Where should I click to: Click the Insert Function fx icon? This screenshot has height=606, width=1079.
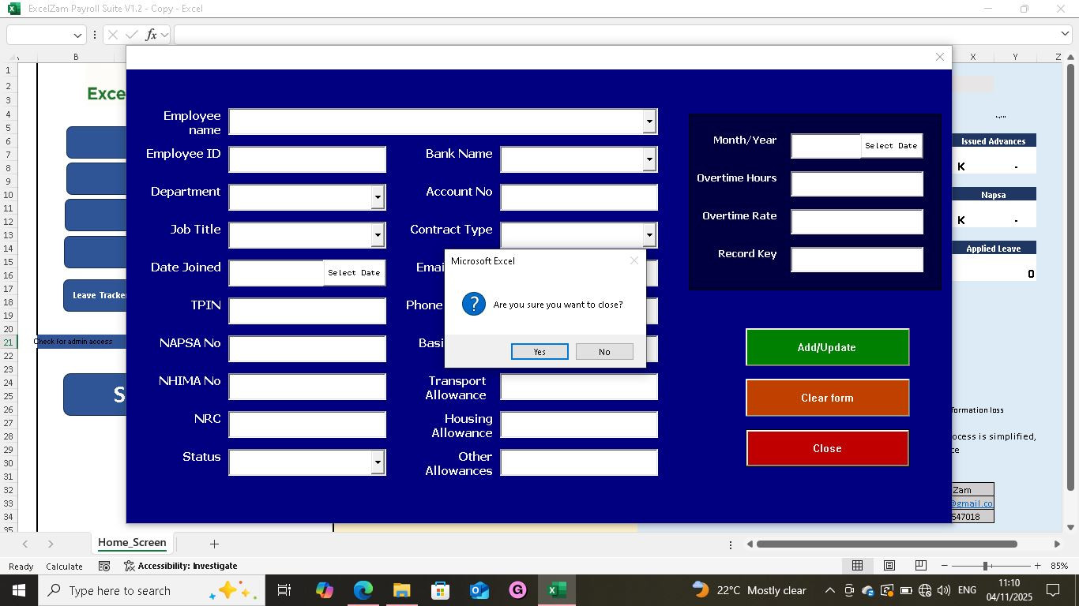pyautogui.click(x=151, y=35)
